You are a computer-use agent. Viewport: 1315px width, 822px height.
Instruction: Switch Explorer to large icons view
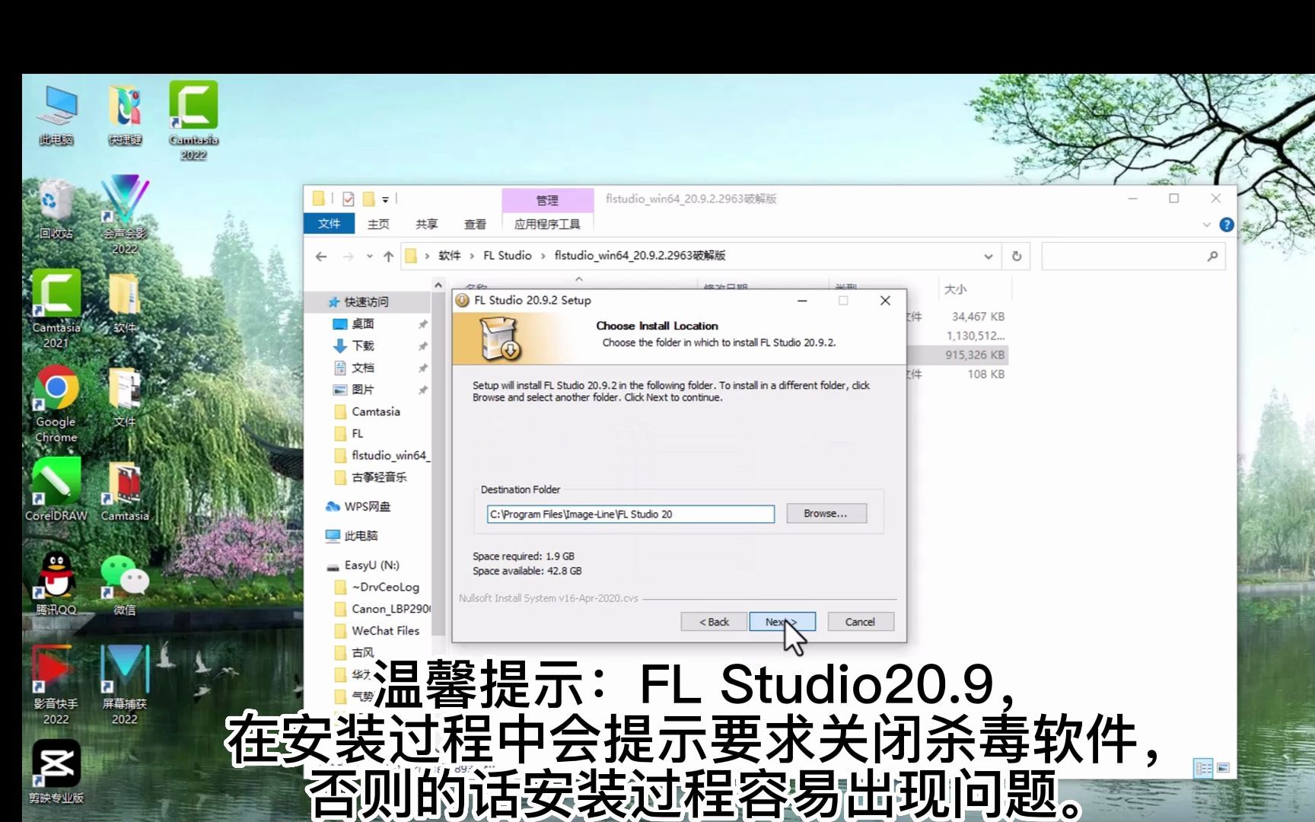1223,768
